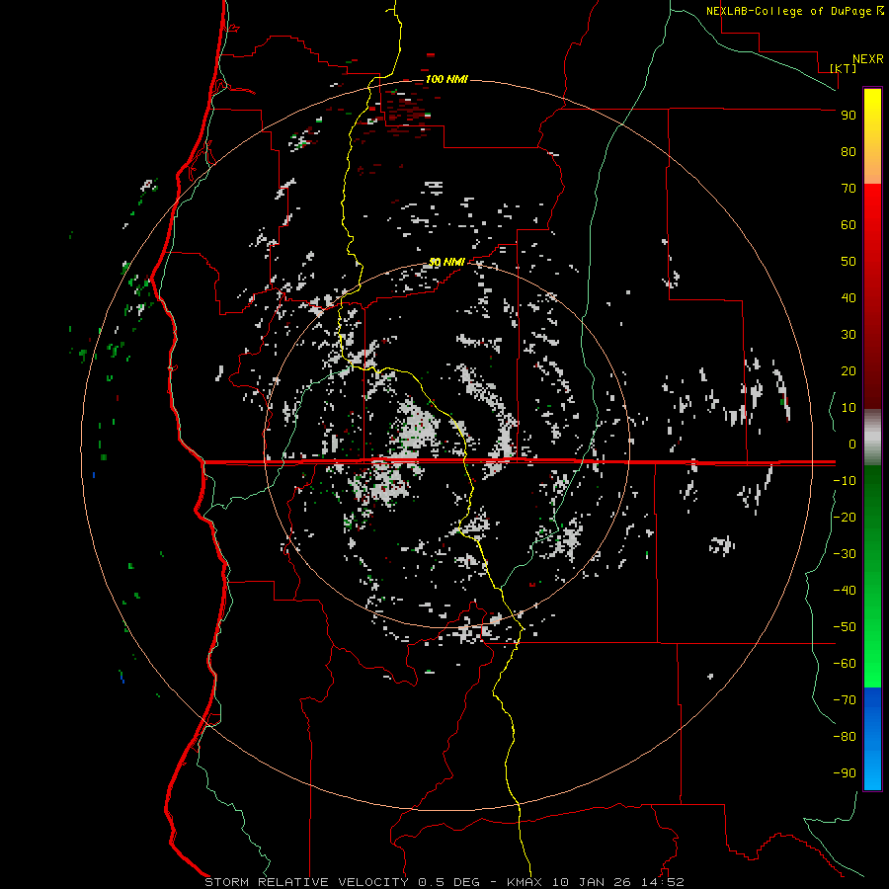Click the -30 scale value
This screenshot has width=889, height=889.
click(845, 554)
